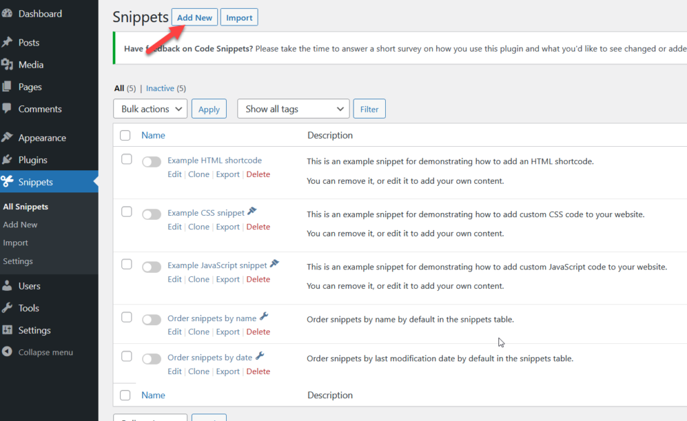Show the Inactive snippets filter
Image resolution: width=687 pixels, height=421 pixels.
click(x=160, y=88)
